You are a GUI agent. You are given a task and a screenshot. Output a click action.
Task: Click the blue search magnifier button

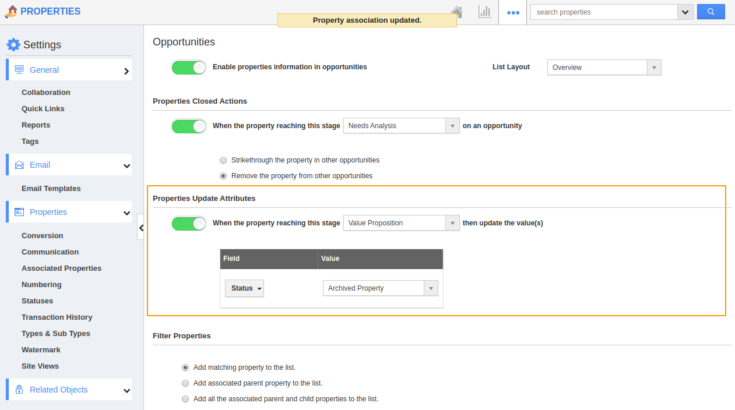pyautogui.click(x=711, y=11)
